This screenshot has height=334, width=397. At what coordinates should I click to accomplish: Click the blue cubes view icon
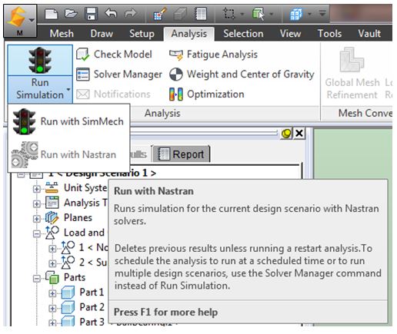pos(295,14)
